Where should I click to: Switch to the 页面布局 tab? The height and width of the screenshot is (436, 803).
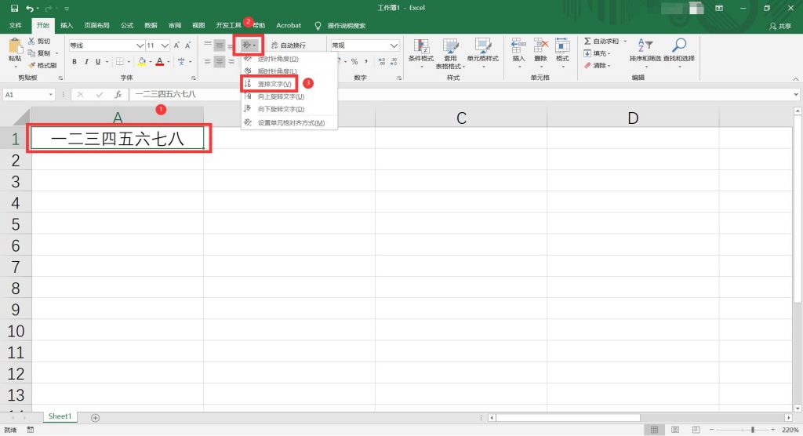click(96, 26)
